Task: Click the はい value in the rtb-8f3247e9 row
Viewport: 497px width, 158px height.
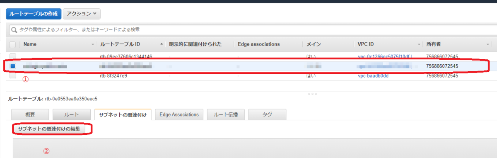Action: pos(311,76)
